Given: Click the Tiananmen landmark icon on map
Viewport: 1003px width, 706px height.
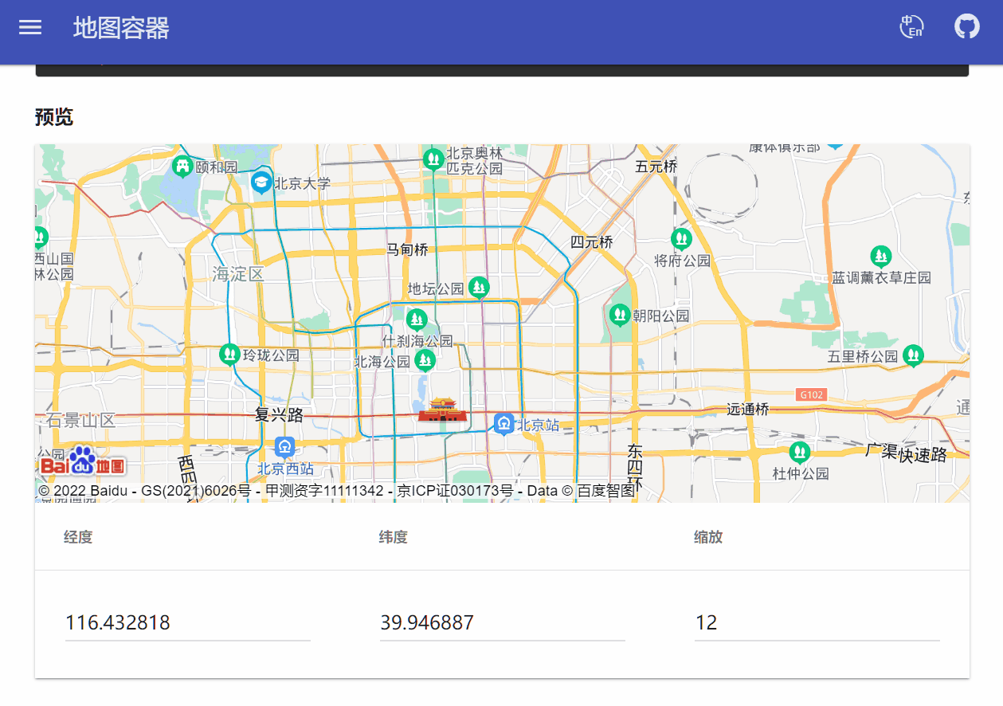Looking at the screenshot, I should [441, 410].
